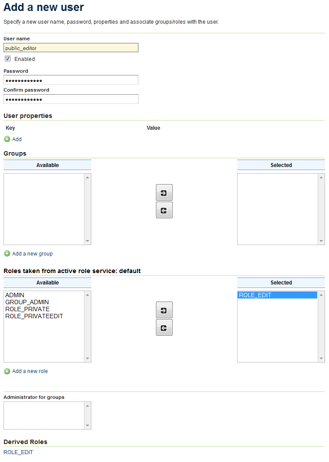Select ROLE_EDIT in the selected roles list
Image resolution: width=329 pixels, height=462 pixels.
[255, 295]
